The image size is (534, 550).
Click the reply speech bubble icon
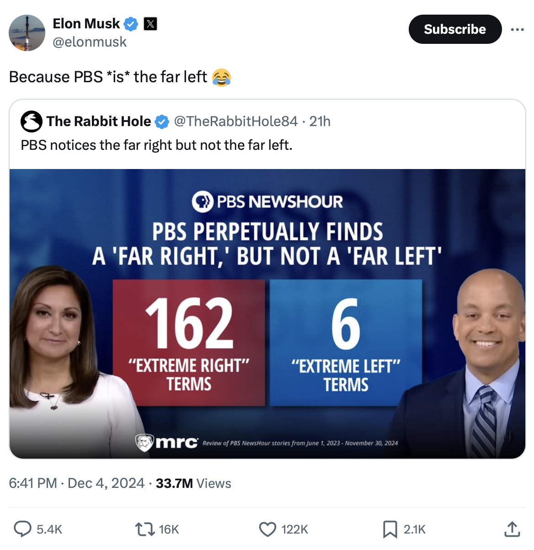pyautogui.click(x=22, y=529)
